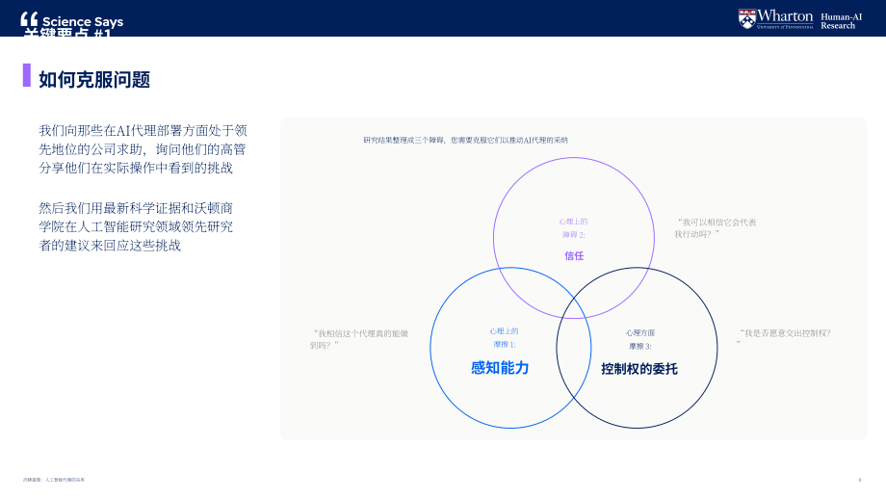The image size is (886, 499).
Task: Click the "Wharton" wordmark in the header
Action: 785,15
